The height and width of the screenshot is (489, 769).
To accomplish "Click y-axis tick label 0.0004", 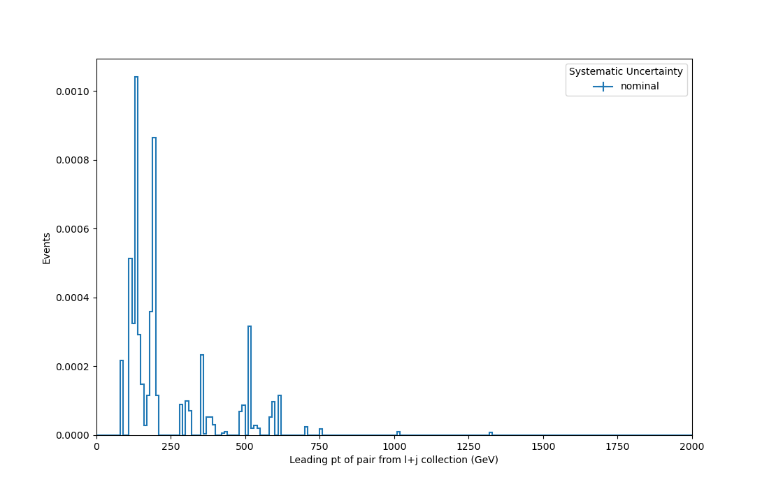I will tap(73, 298).
